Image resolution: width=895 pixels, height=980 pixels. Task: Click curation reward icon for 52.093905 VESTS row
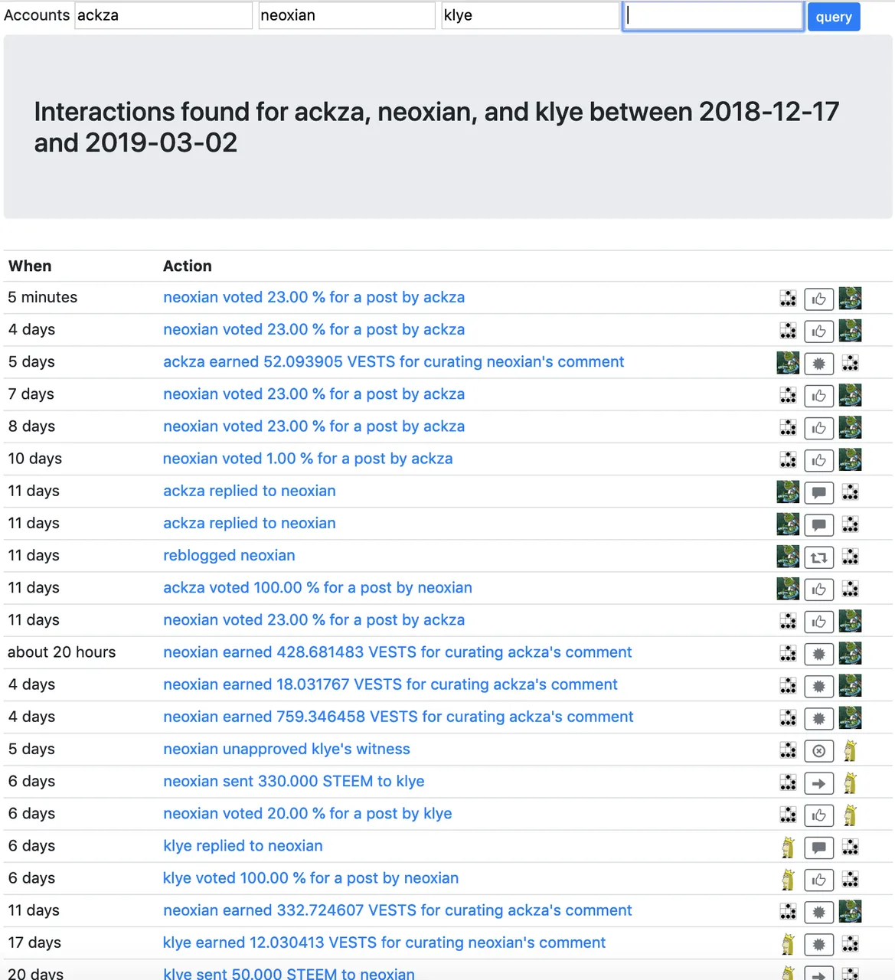coord(818,363)
